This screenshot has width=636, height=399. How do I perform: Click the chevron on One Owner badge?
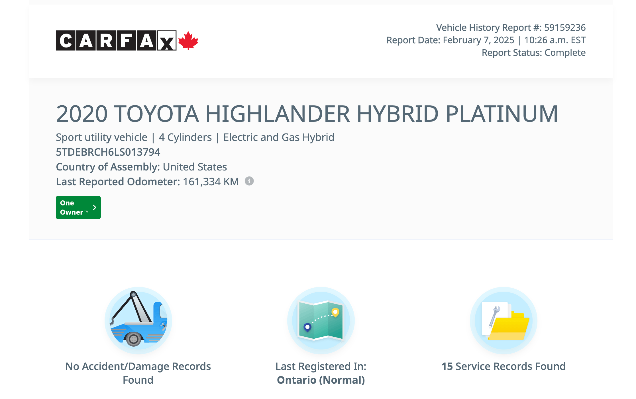[x=95, y=207]
